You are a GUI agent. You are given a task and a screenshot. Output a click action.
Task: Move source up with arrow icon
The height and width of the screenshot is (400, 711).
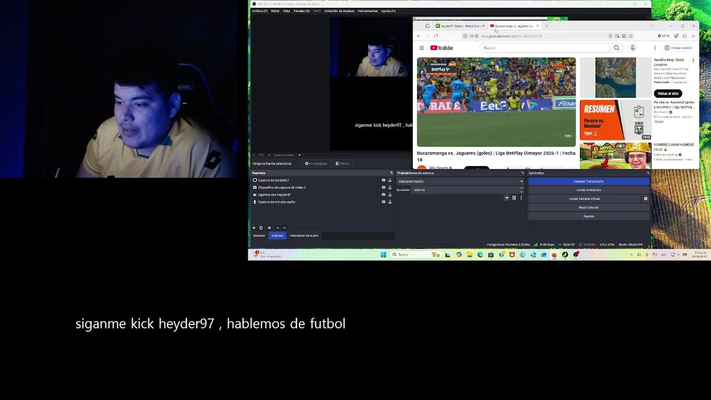(278, 228)
